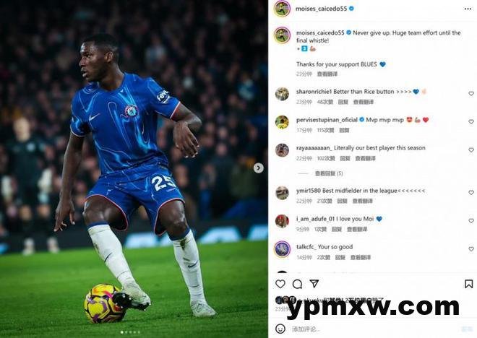Like rayaaaaaaan_'s comment heart
477x338 pixels.
point(471,149)
